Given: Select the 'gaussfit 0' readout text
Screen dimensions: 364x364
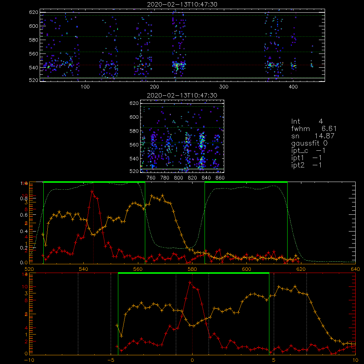Looking at the screenshot, I should tap(309, 143).
